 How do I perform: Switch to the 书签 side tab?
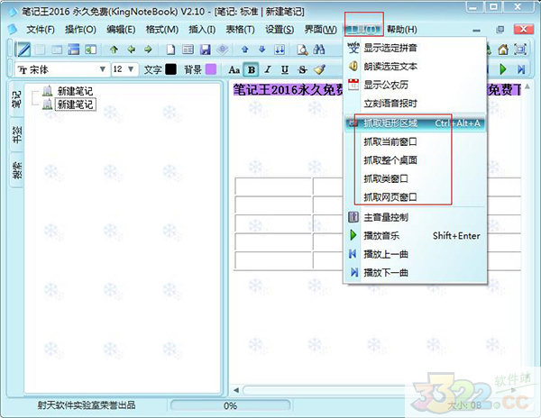[16, 134]
